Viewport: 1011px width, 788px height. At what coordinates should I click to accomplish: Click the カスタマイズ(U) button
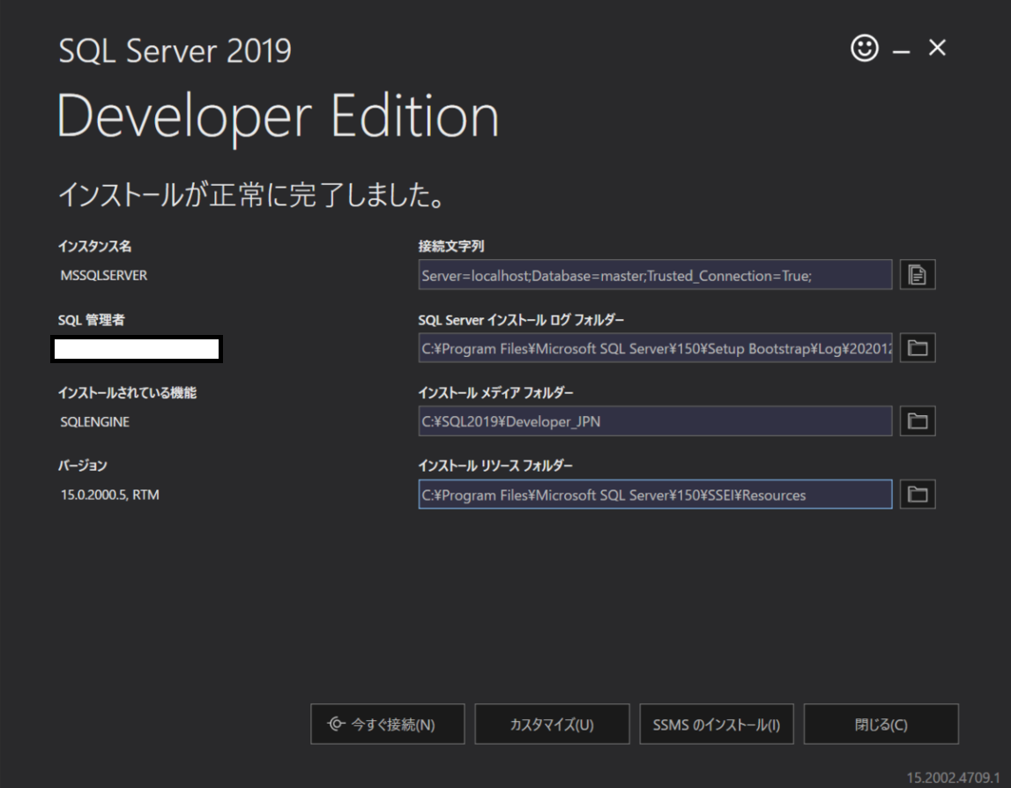552,725
